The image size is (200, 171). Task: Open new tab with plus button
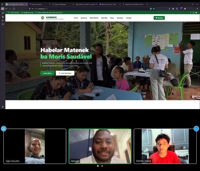tap(147, 4)
